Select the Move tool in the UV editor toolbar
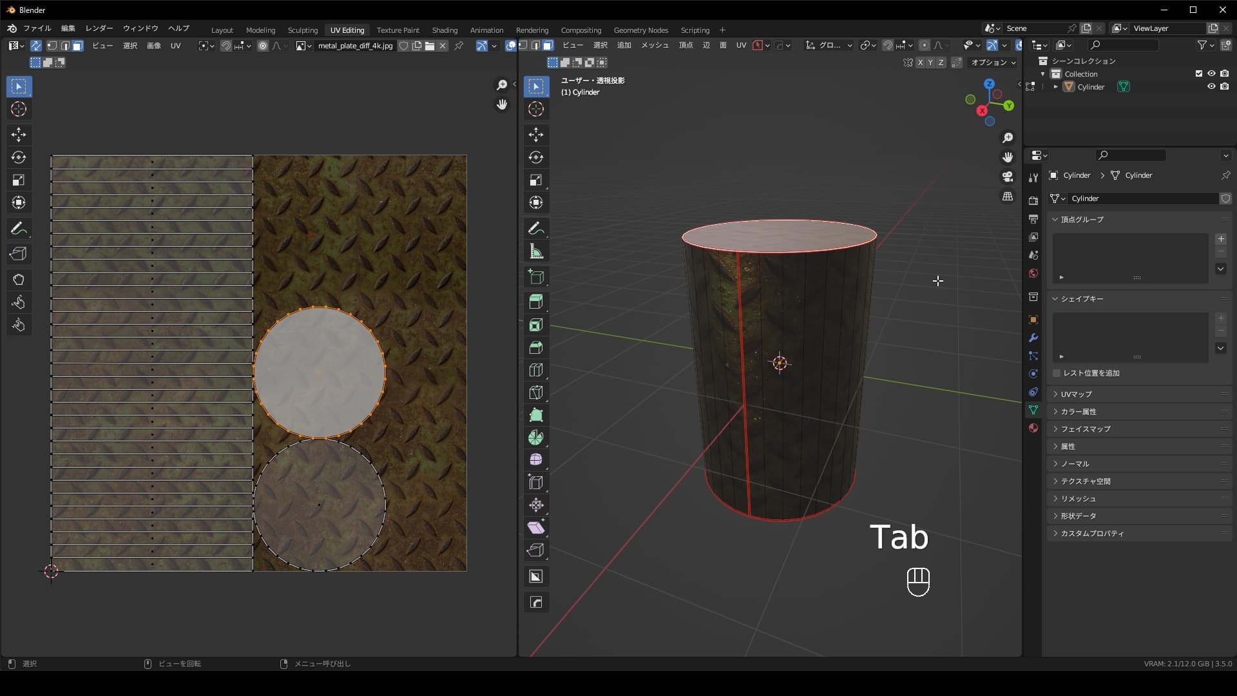This screenshot has height=696, width=1237. 19,135
